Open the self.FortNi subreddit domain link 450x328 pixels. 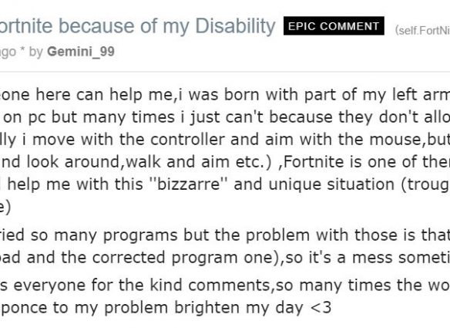(x=422, y=30)
